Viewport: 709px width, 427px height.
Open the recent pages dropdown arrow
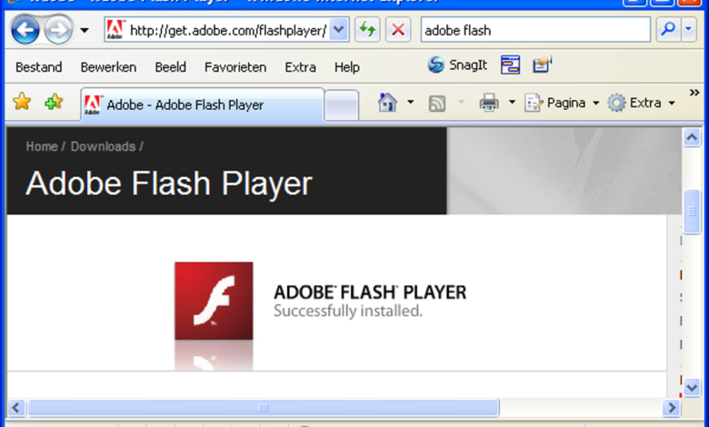pyautogui.click(x=85, y=30)
